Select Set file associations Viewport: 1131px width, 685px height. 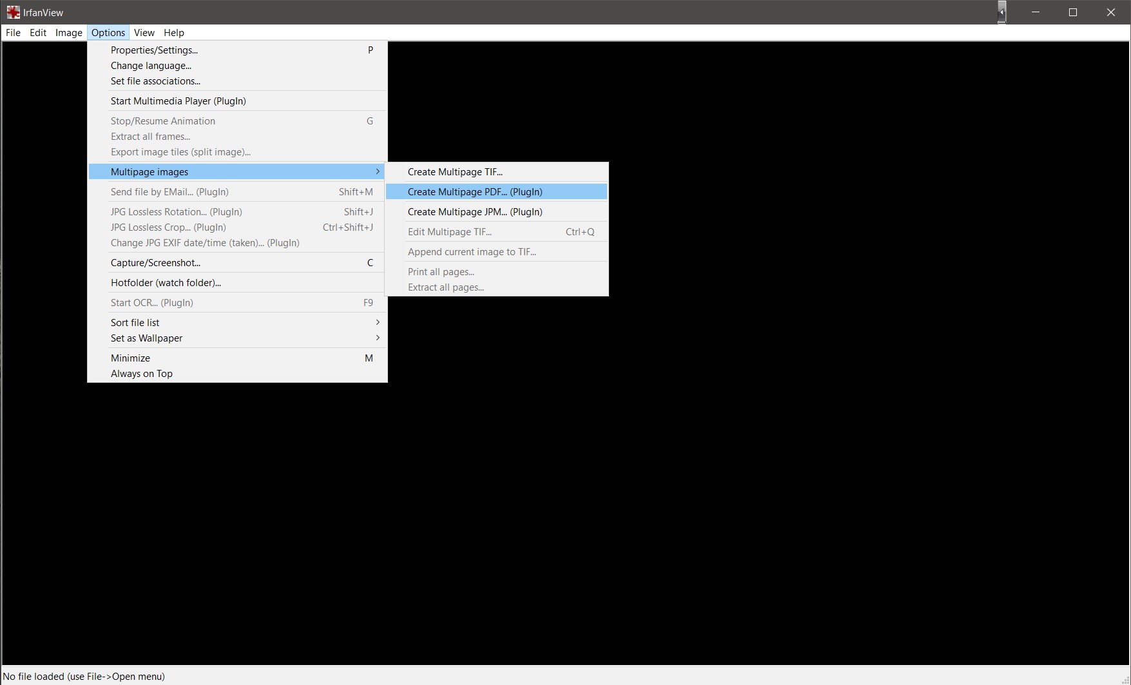click(238, 81)
